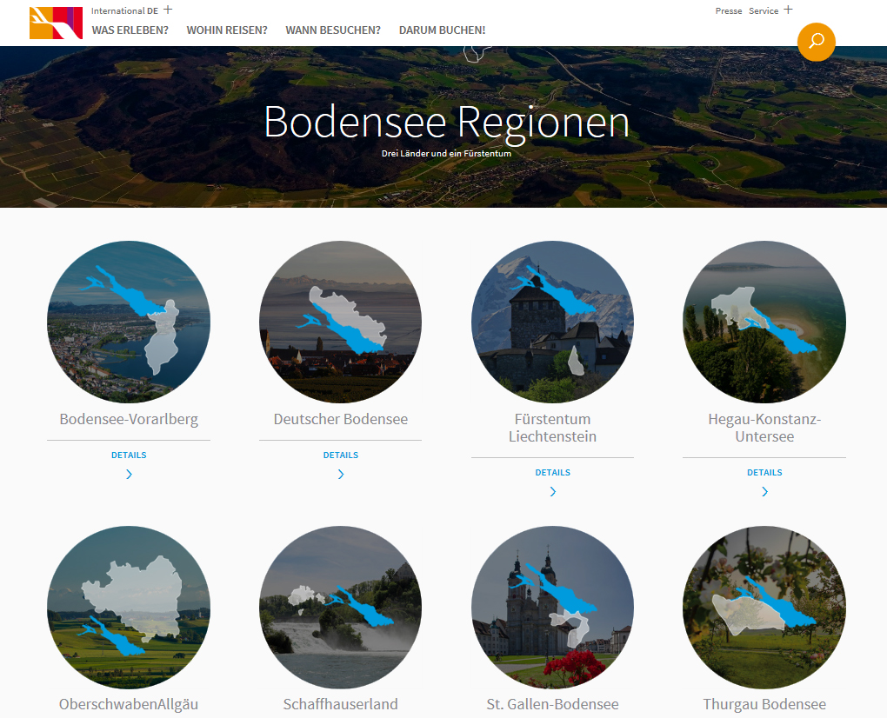Image resolution: width=887 pixels, height=718 pixels.
Task: Open the Thurgau Bodensee region title
Action: coord(764,704)
